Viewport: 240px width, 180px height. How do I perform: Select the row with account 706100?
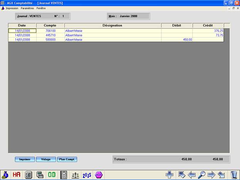pos(50,30)
